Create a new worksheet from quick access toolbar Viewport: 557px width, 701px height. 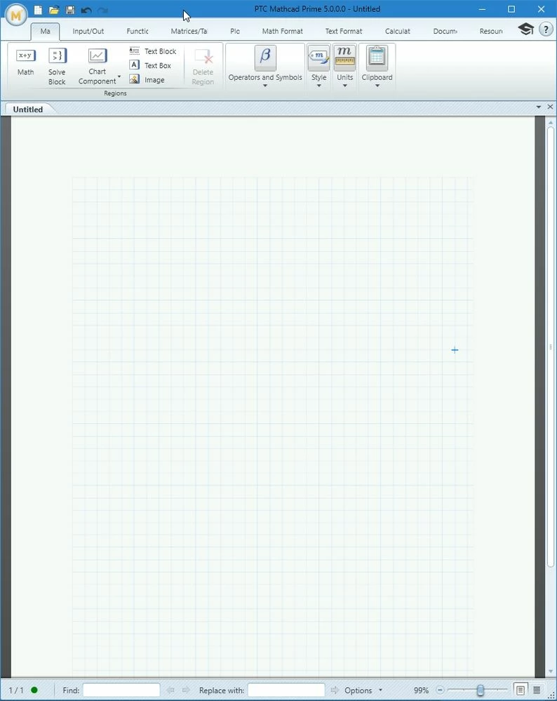[39, 10]
